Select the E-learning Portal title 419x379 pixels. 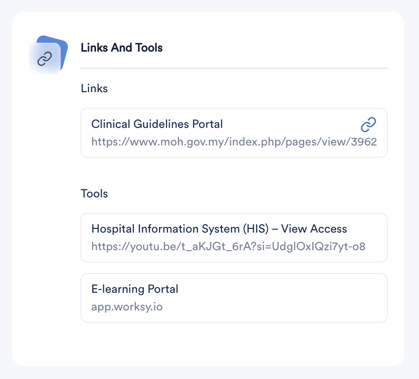(135, 289)
